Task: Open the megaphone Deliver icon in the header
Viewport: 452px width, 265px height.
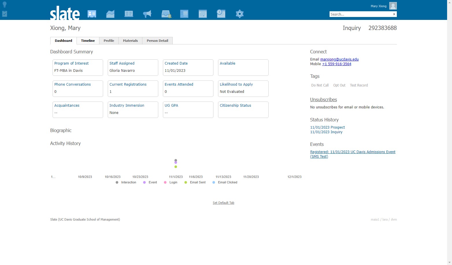Action: tap(147, 14)
